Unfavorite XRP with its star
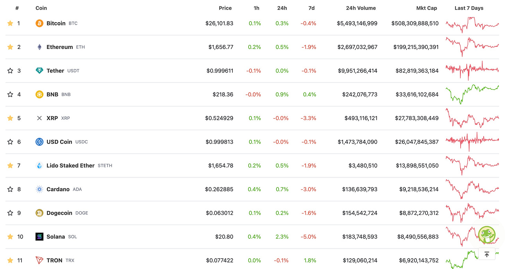This screenshot has height=269, width=505. click(10, 118)
